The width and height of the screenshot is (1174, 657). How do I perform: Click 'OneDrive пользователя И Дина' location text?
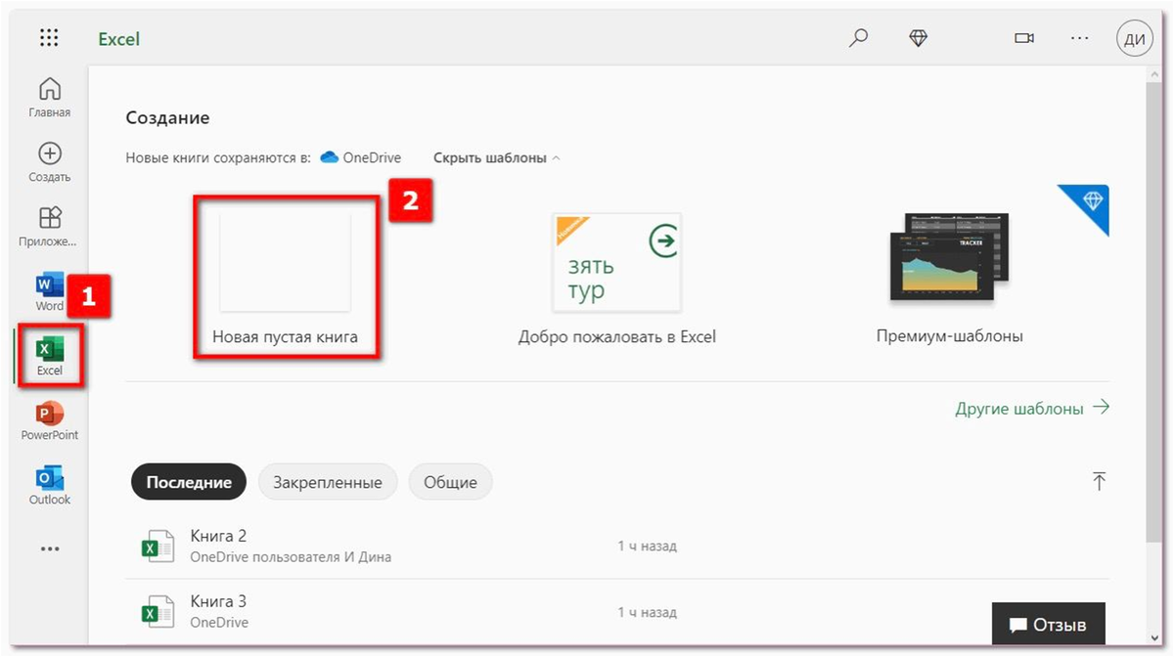pos(291,557)
